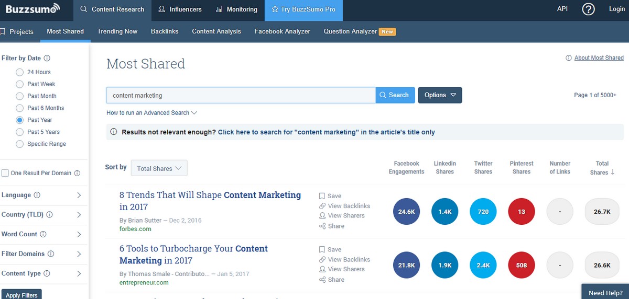This screenshot has width=629, height=299.
Task: Click the info icon in relevance notice
Action: point(114,132)
